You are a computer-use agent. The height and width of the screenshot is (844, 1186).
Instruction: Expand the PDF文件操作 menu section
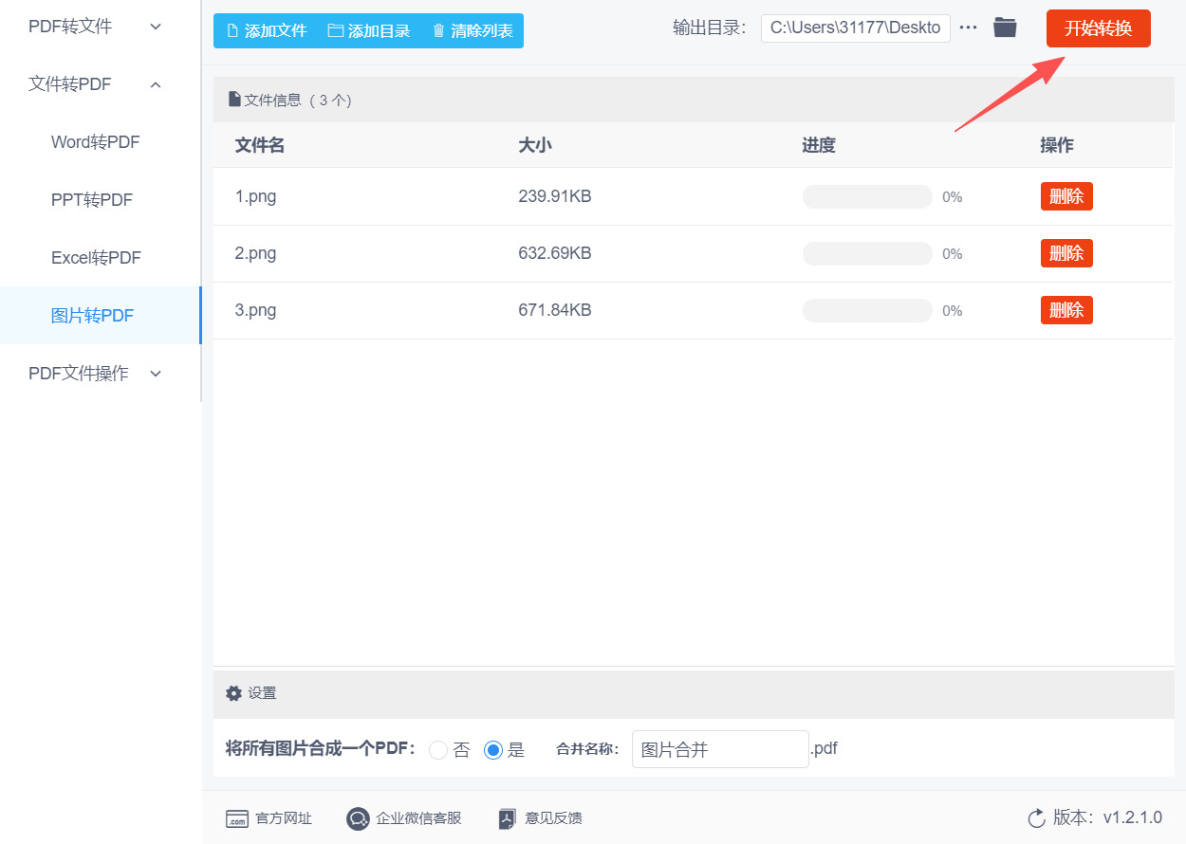[x=95, y=374]
